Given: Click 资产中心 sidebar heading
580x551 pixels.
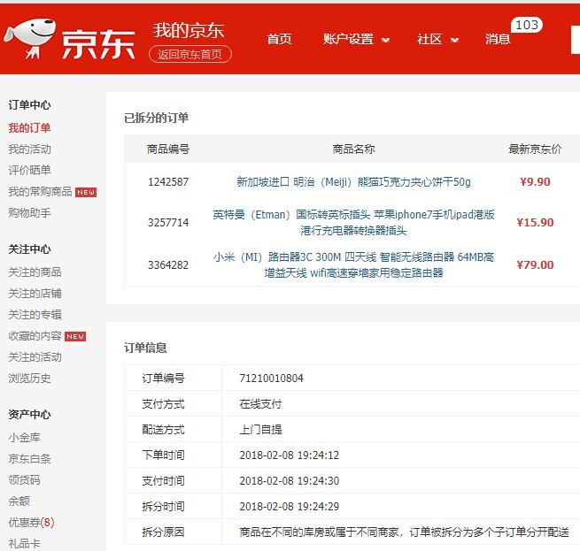Looking at the screenshot, I should (29, 415).
